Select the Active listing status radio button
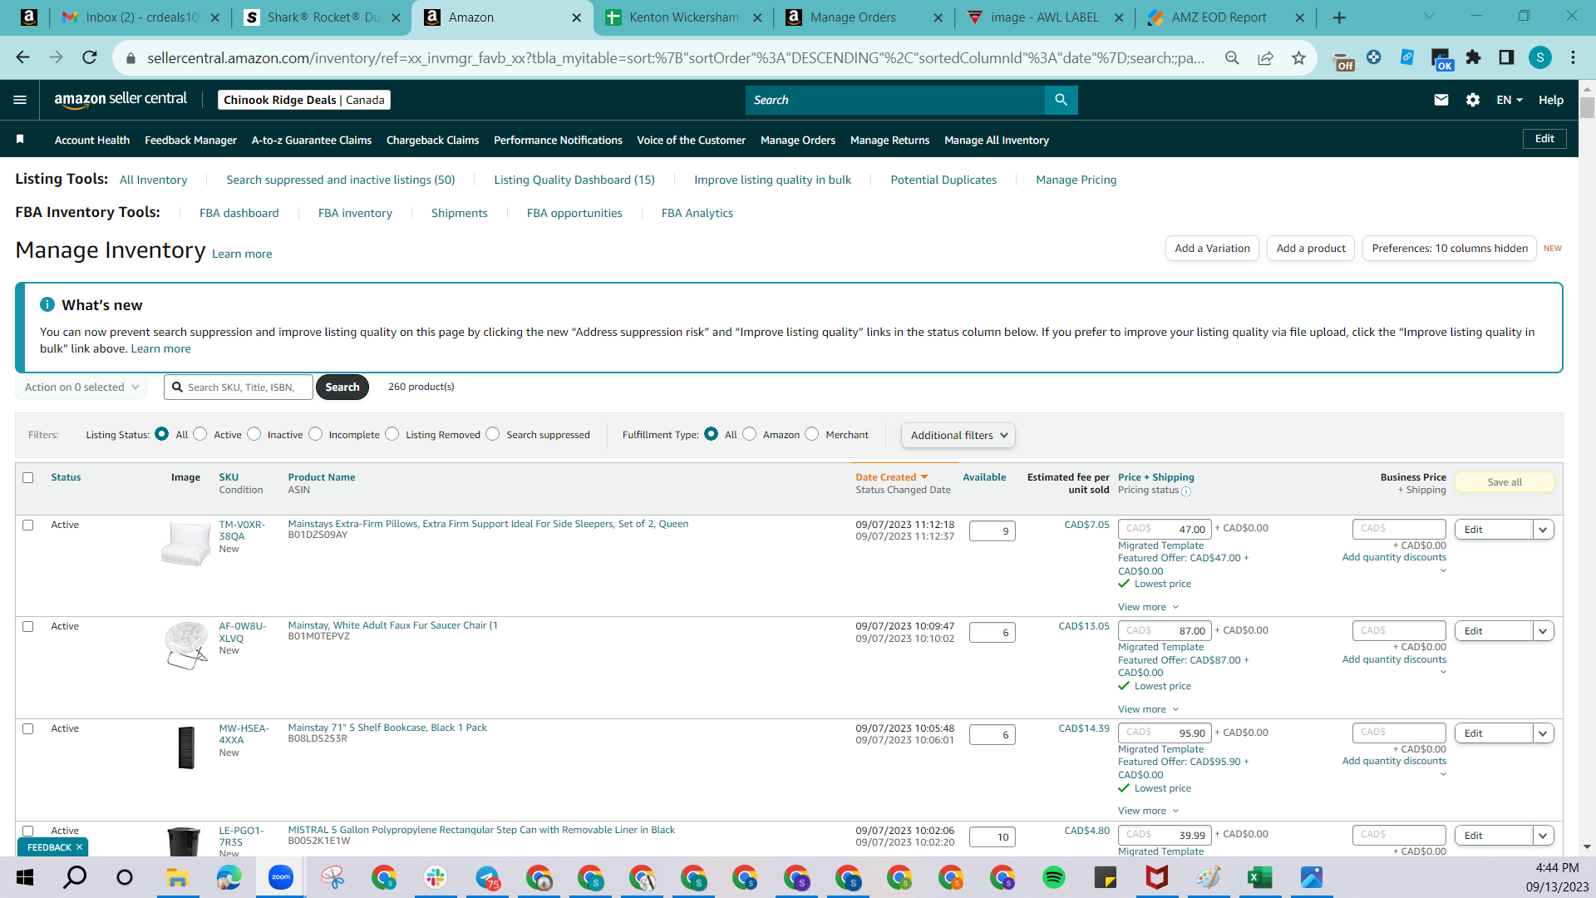Image resolution: width=1596 pixels, height=898 pixels. tap(200, 434)
